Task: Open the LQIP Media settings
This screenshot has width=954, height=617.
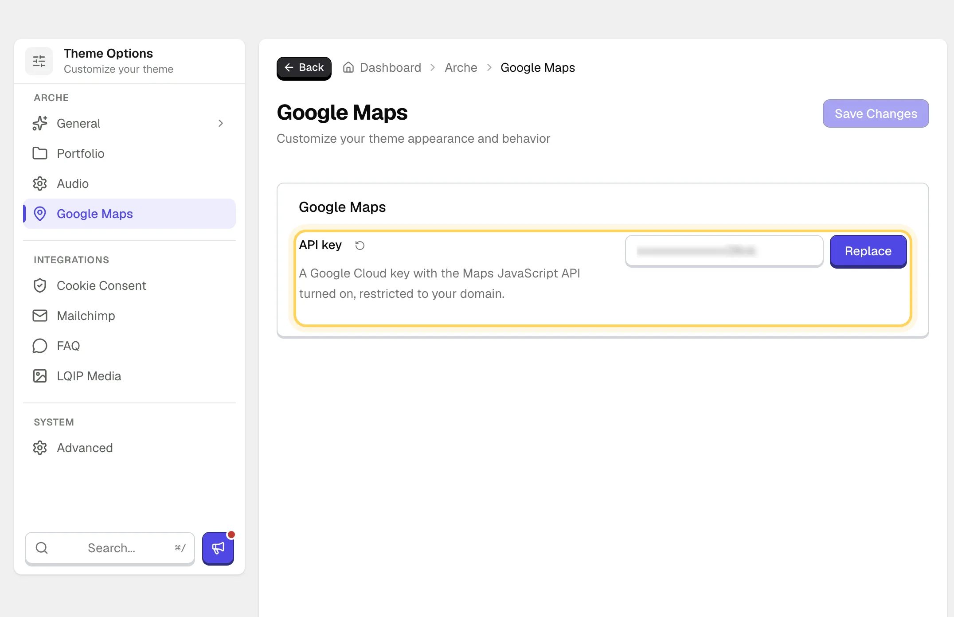Action: [x=129, y=376]
